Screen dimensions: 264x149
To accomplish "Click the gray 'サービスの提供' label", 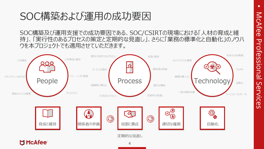I will tap(100, 70).
